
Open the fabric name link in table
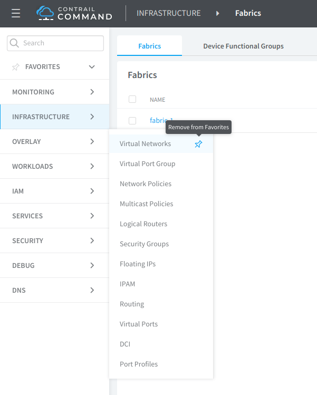(x=157, y=120)
